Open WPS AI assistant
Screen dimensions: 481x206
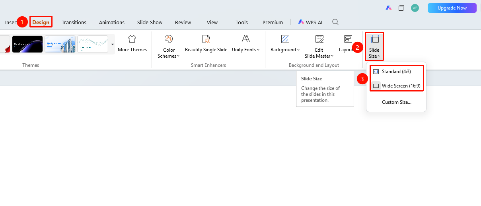click(310, 22)
